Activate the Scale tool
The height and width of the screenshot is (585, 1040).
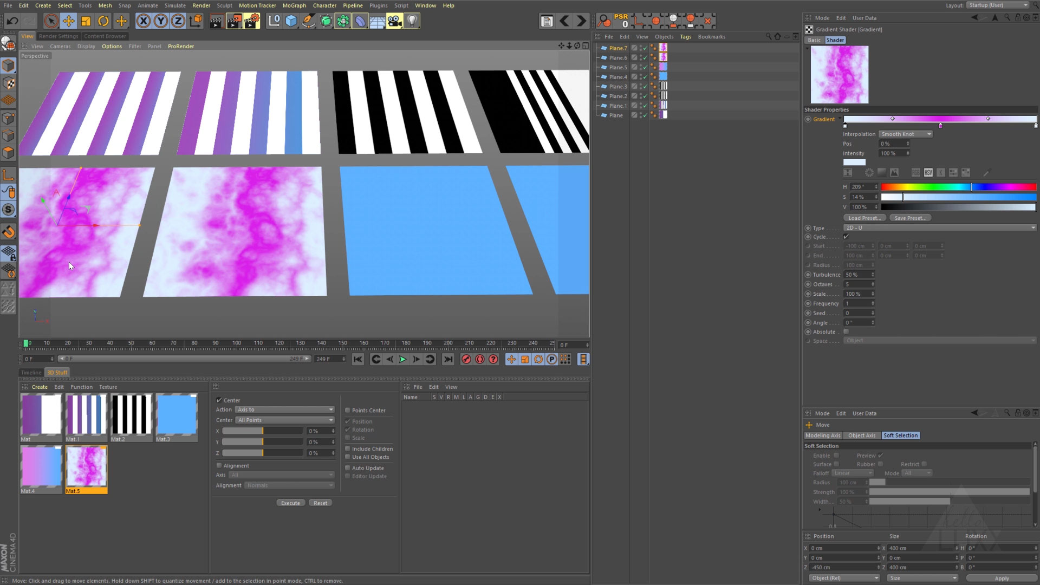[86, 21]
